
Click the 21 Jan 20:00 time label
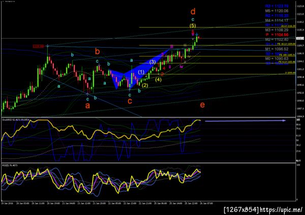(x=100, y=203)
